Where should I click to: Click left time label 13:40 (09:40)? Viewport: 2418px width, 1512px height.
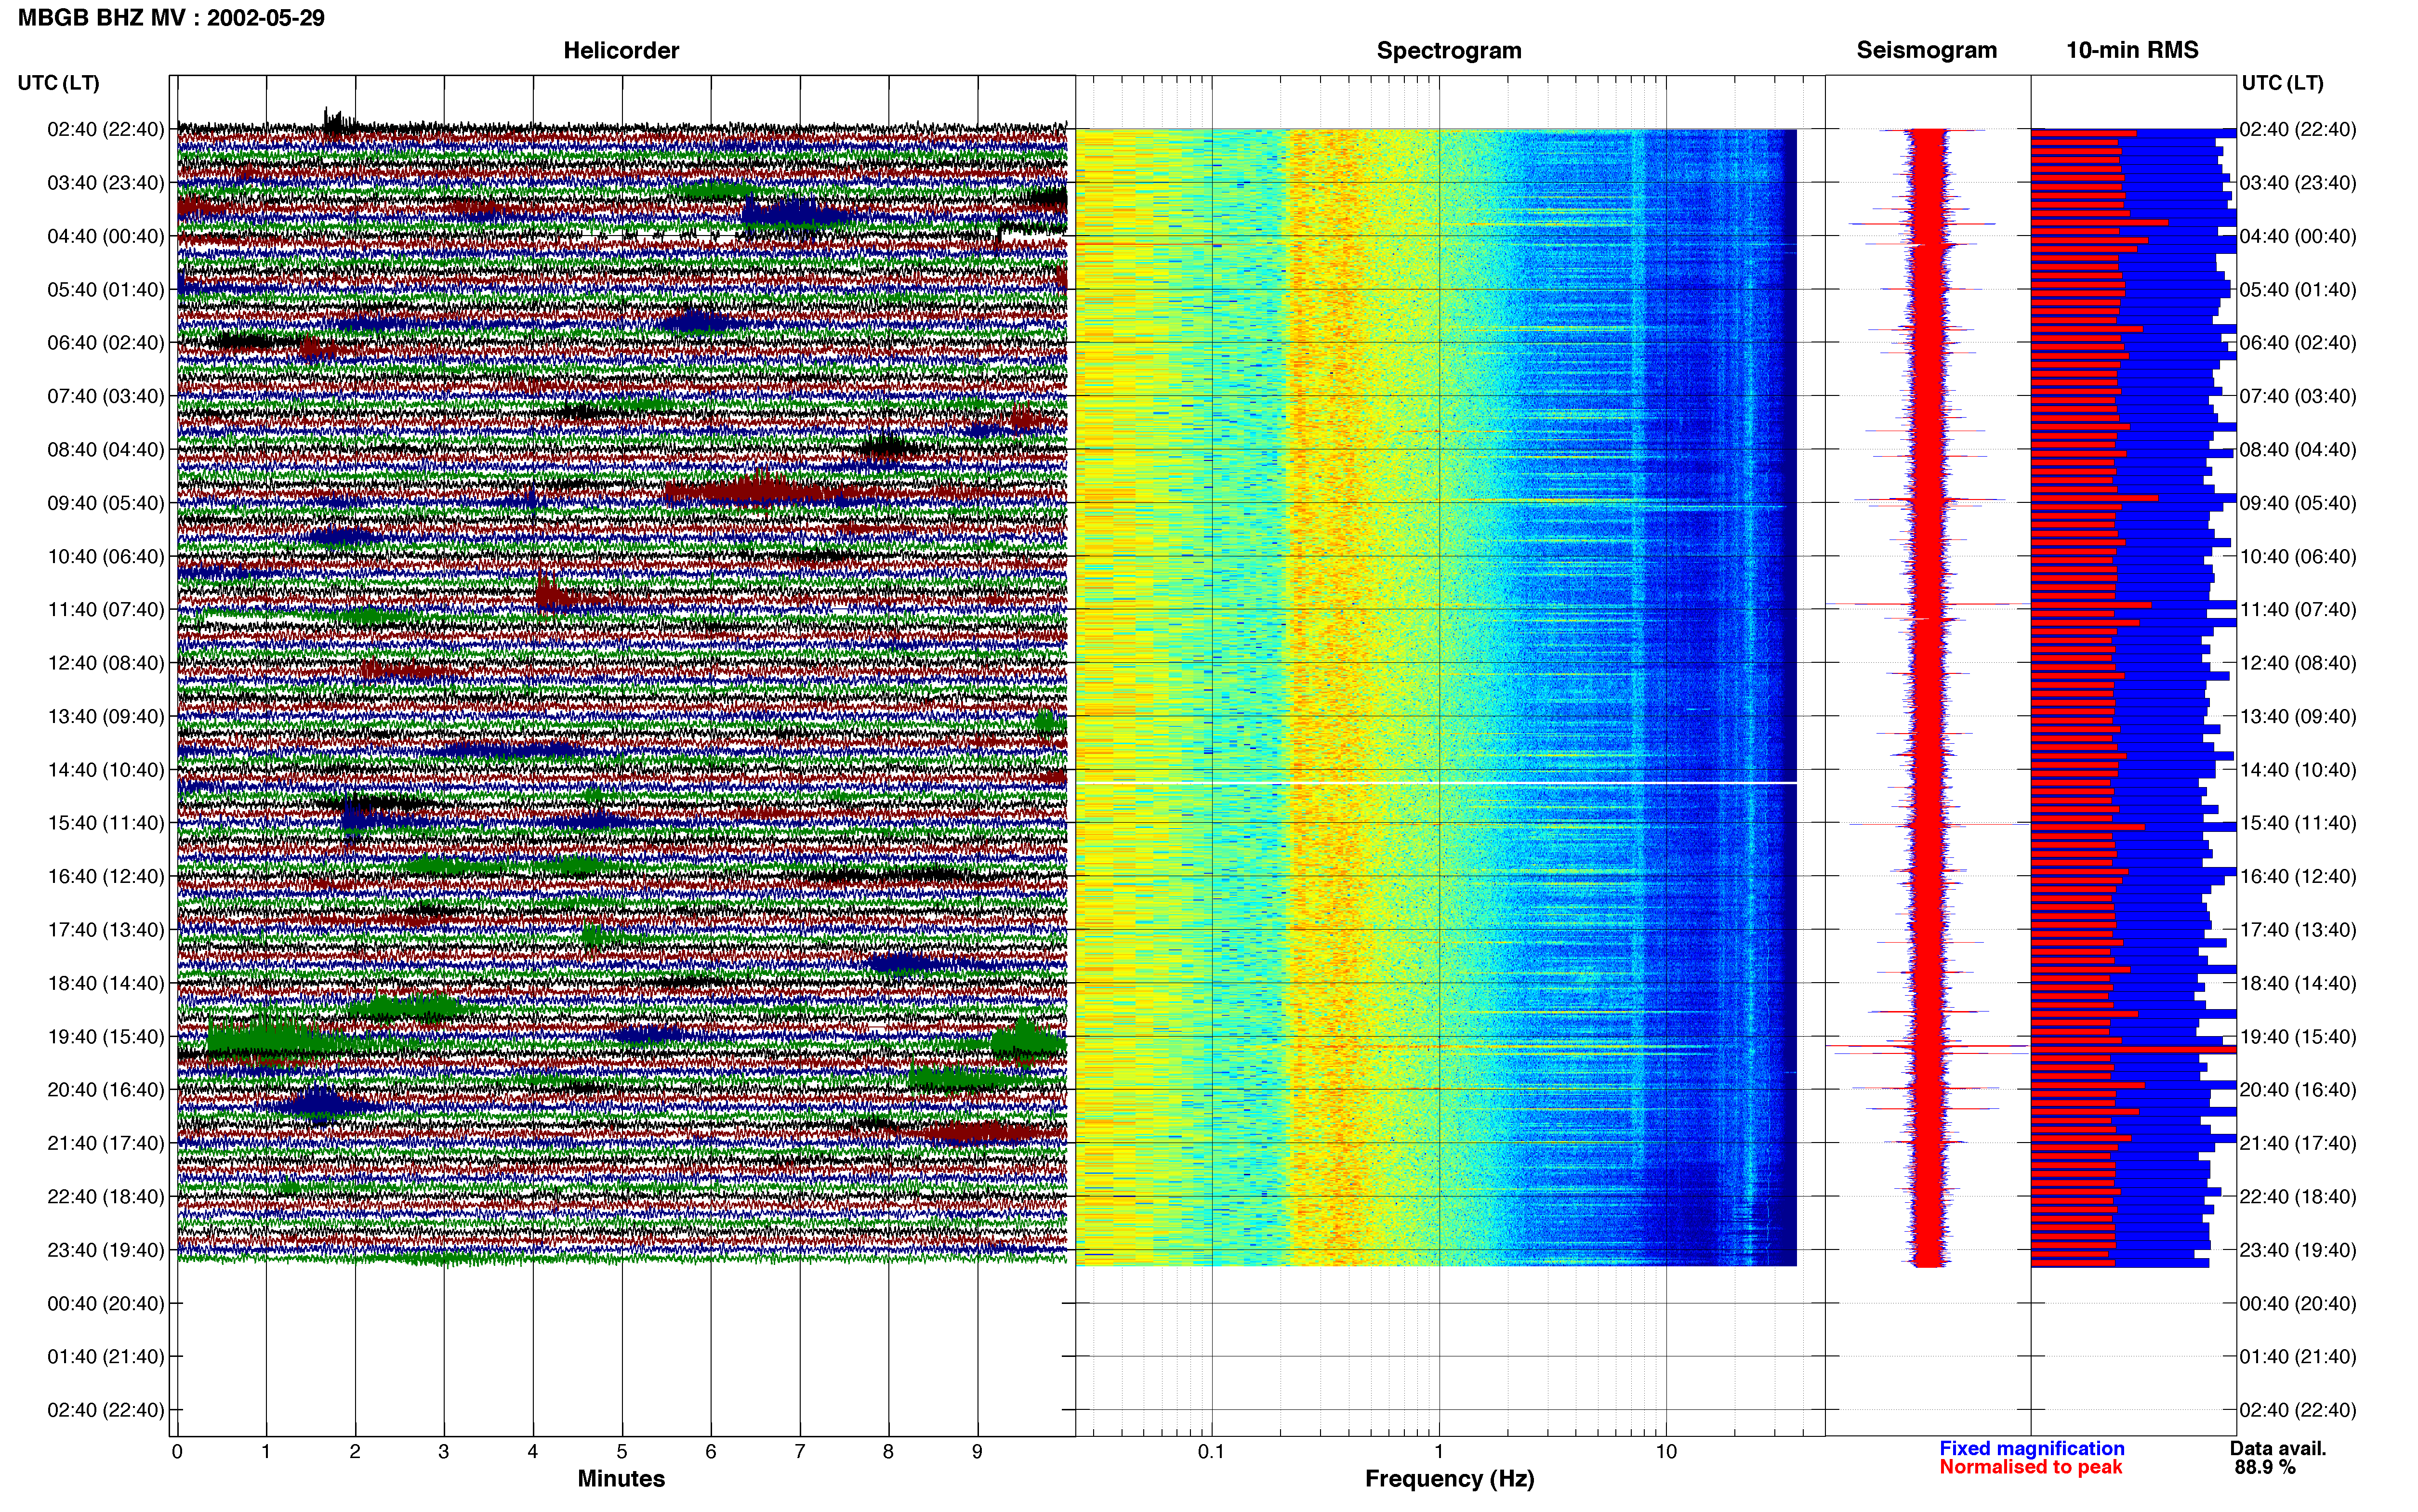coord(106,716)
